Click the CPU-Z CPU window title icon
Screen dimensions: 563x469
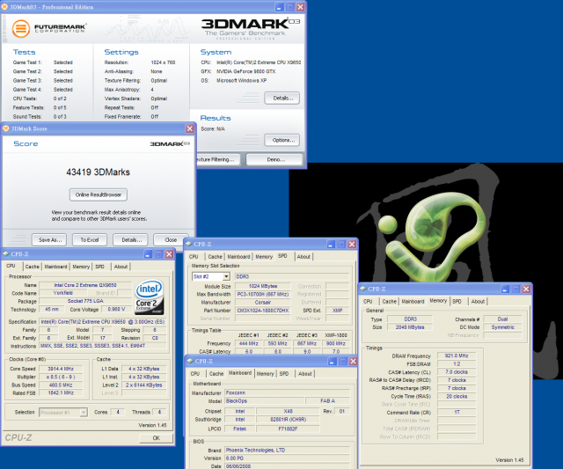(x=6, y=254)
